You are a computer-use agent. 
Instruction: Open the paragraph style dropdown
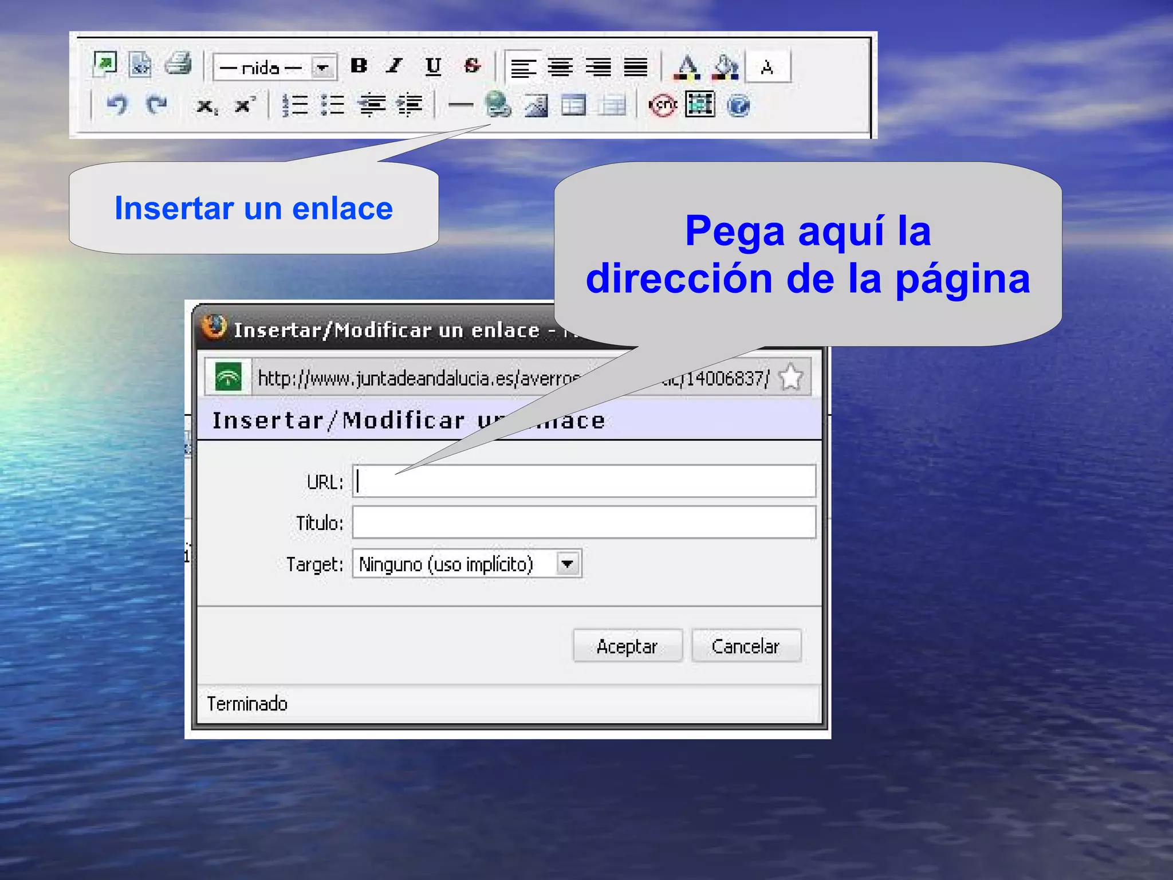click(x=275, y=68)
